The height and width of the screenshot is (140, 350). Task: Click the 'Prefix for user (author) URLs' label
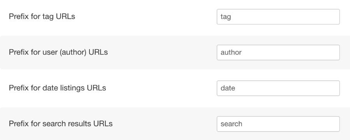(x=58, y=52)
